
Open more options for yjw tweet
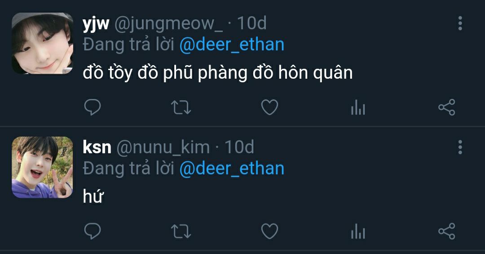460,23
